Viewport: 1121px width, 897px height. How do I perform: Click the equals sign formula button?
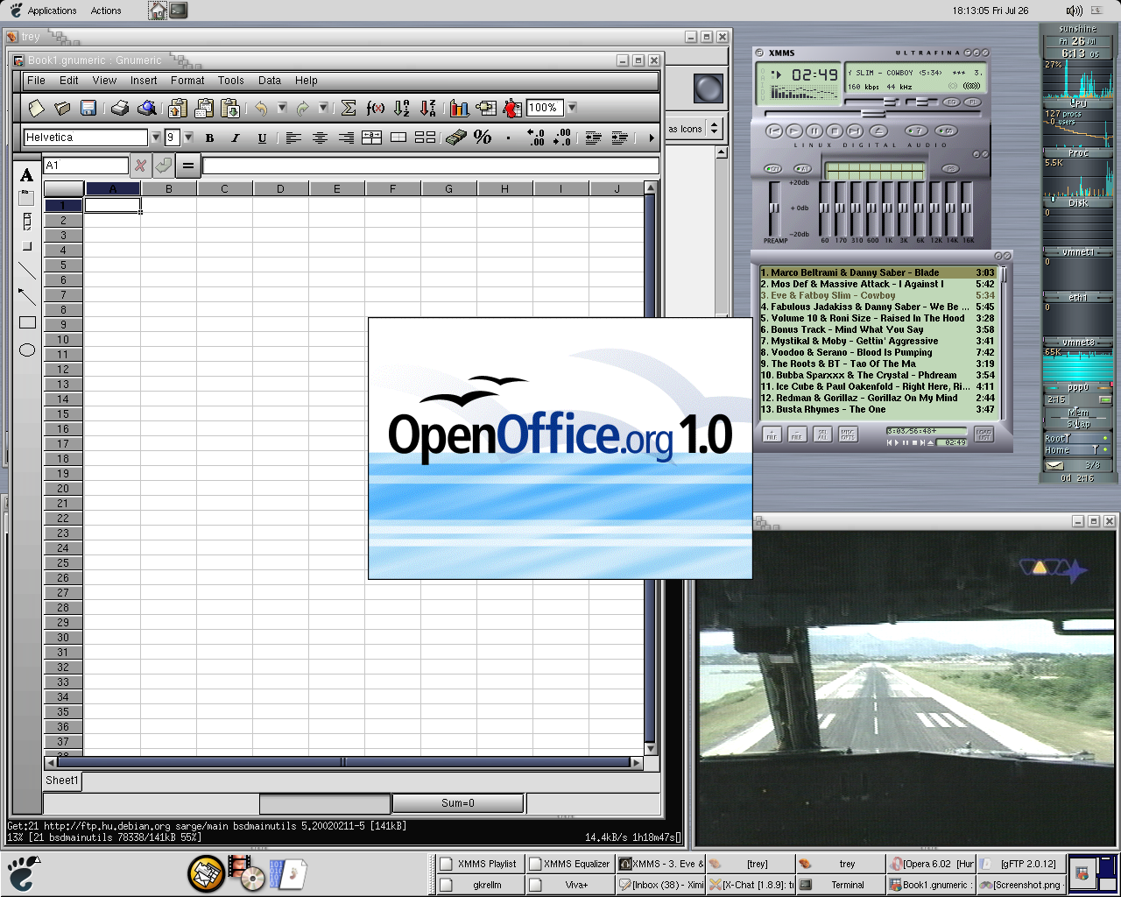pyautogui.click(x=187, y=165)
